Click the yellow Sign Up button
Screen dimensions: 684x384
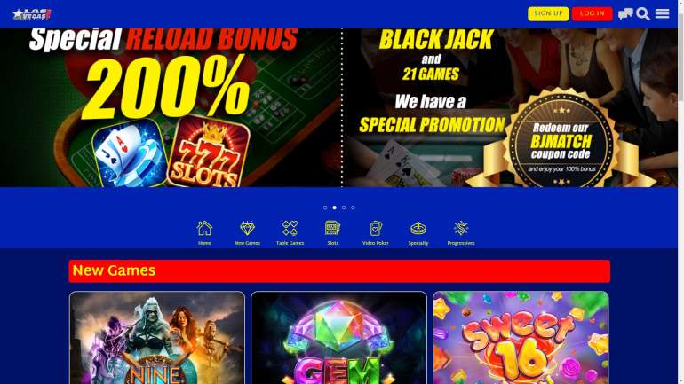click(x=548, y=13)
